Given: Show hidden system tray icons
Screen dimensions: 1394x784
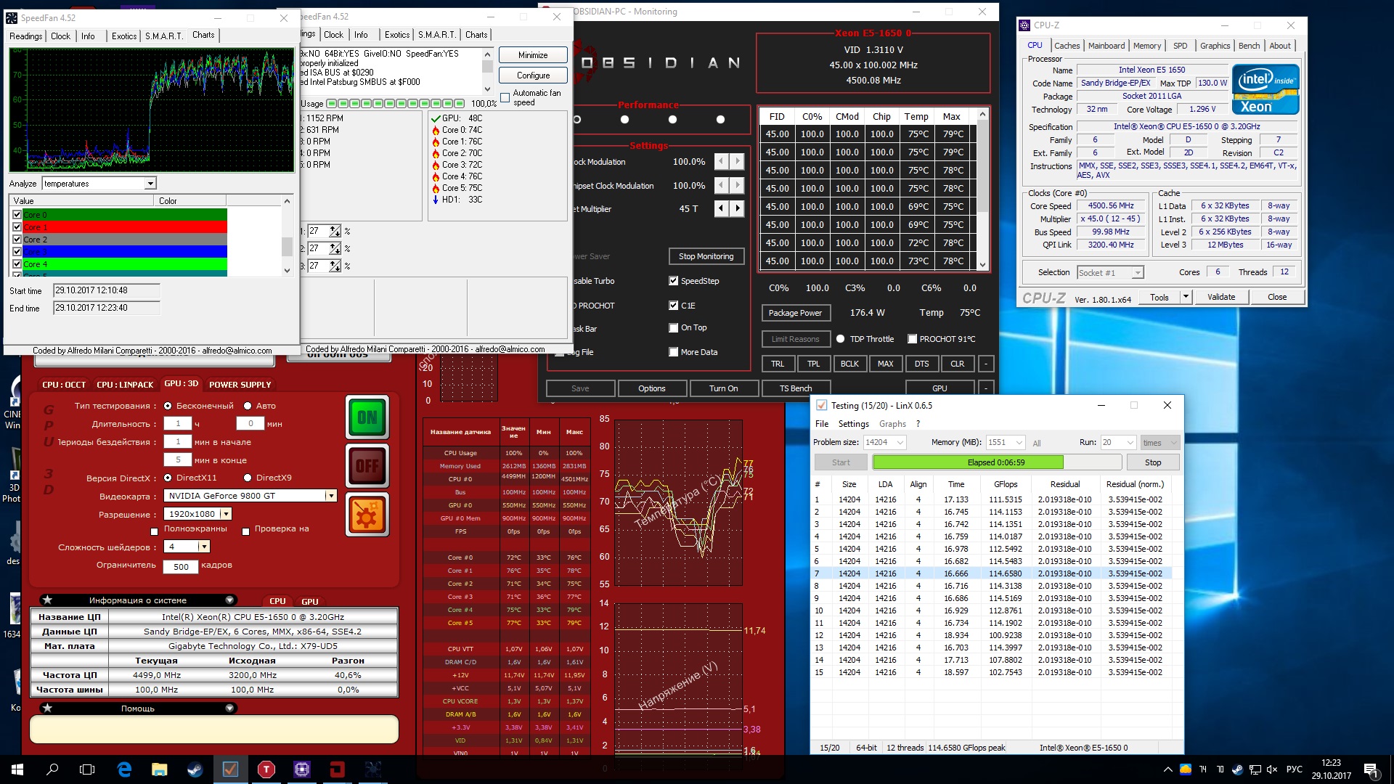Looking at the screenshot, I should click(1167, 769).
